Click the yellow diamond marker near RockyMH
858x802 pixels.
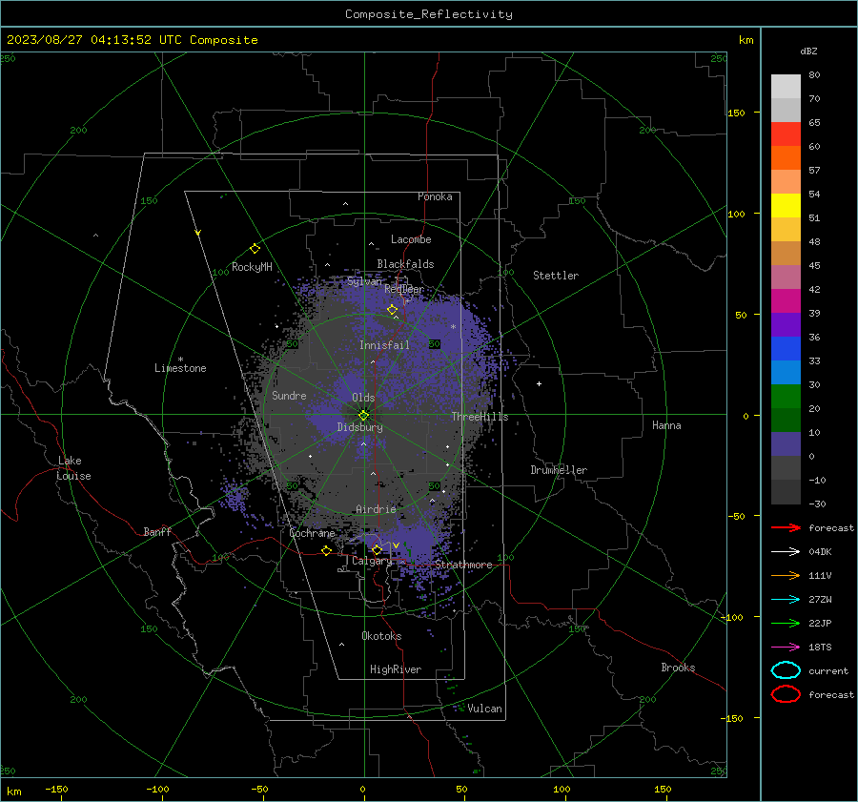click(x=255, y=249)
